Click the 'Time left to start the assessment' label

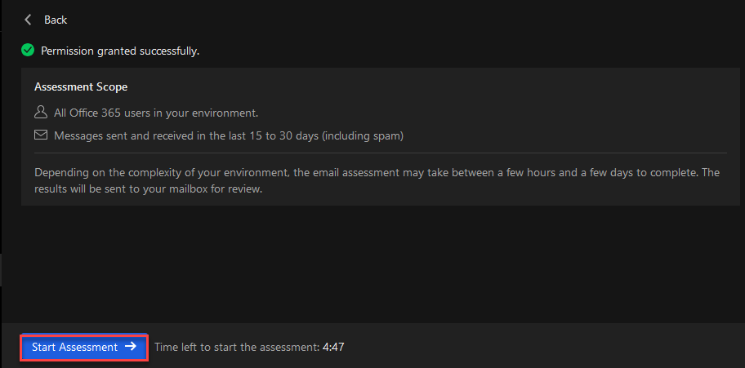[238, 347]
